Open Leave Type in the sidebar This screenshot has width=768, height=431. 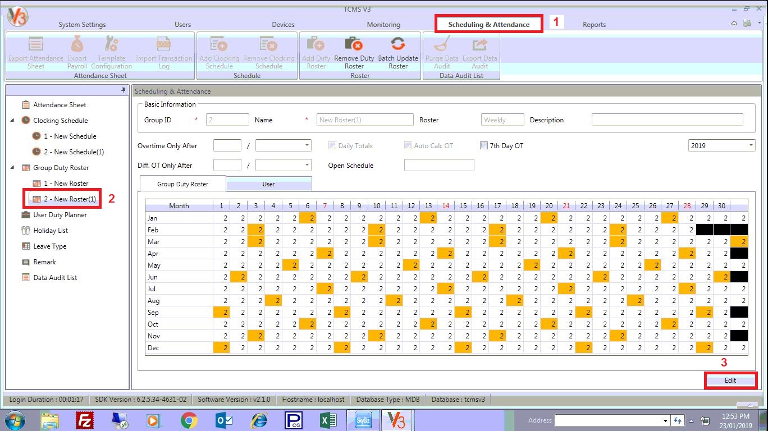(49, 246)
